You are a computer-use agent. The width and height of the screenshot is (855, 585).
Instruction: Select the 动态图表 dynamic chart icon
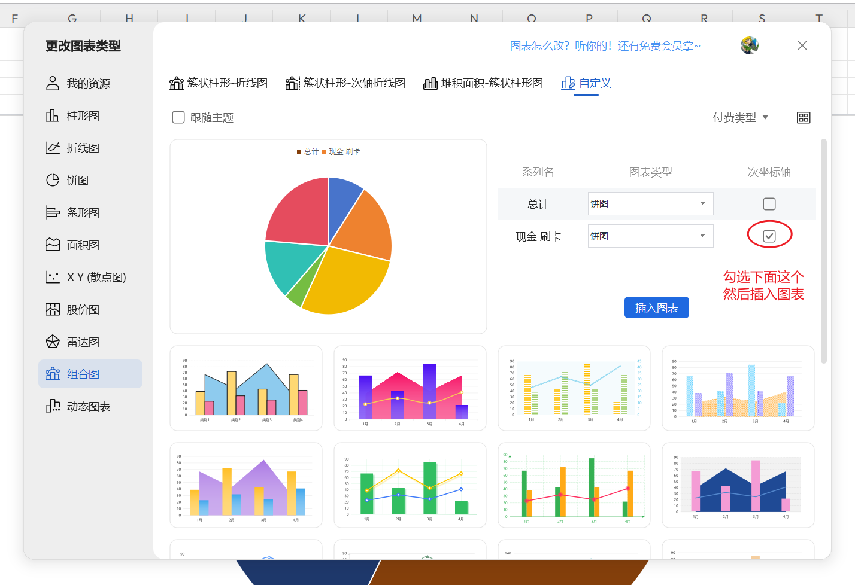[53, 406]
